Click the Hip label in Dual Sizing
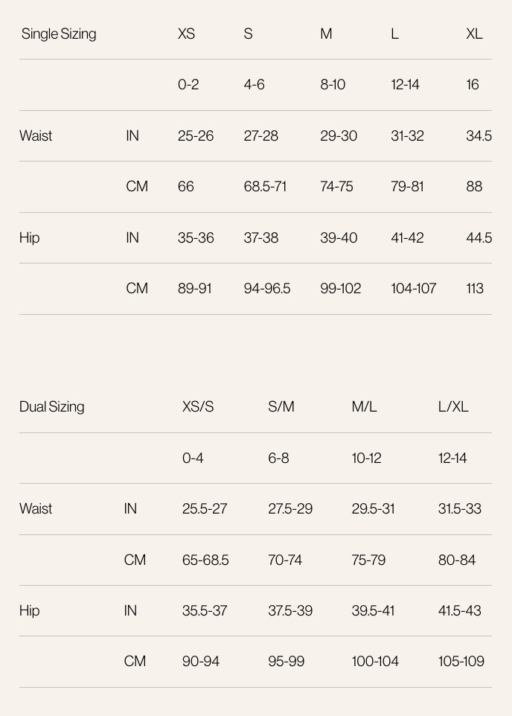The width and height of the screenshot is (512, 716). point(30,610)
